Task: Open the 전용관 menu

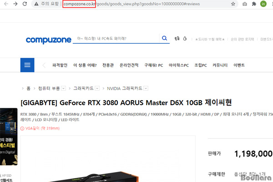Action: pos(108,65)
